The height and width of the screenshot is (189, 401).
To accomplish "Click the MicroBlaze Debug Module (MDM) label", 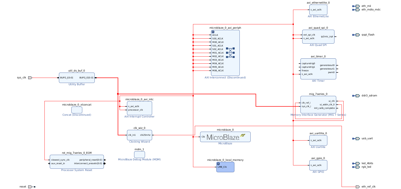I will point(139,160).
